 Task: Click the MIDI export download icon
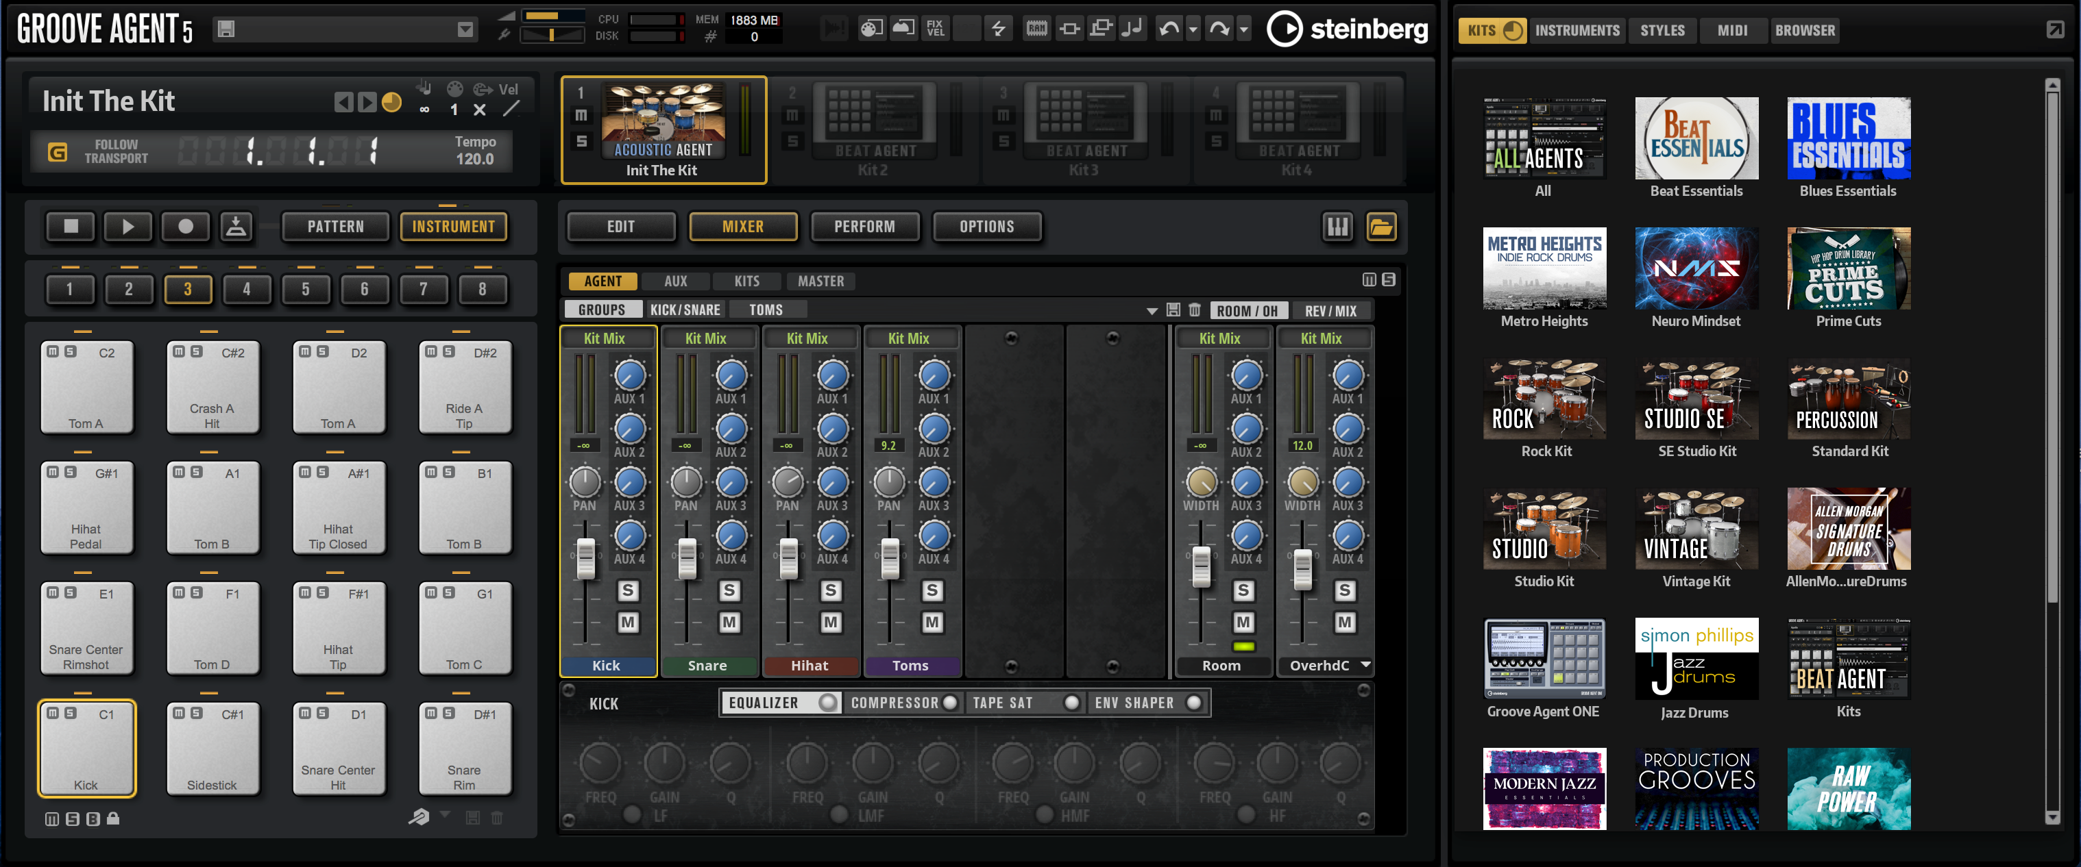[236, 227]
